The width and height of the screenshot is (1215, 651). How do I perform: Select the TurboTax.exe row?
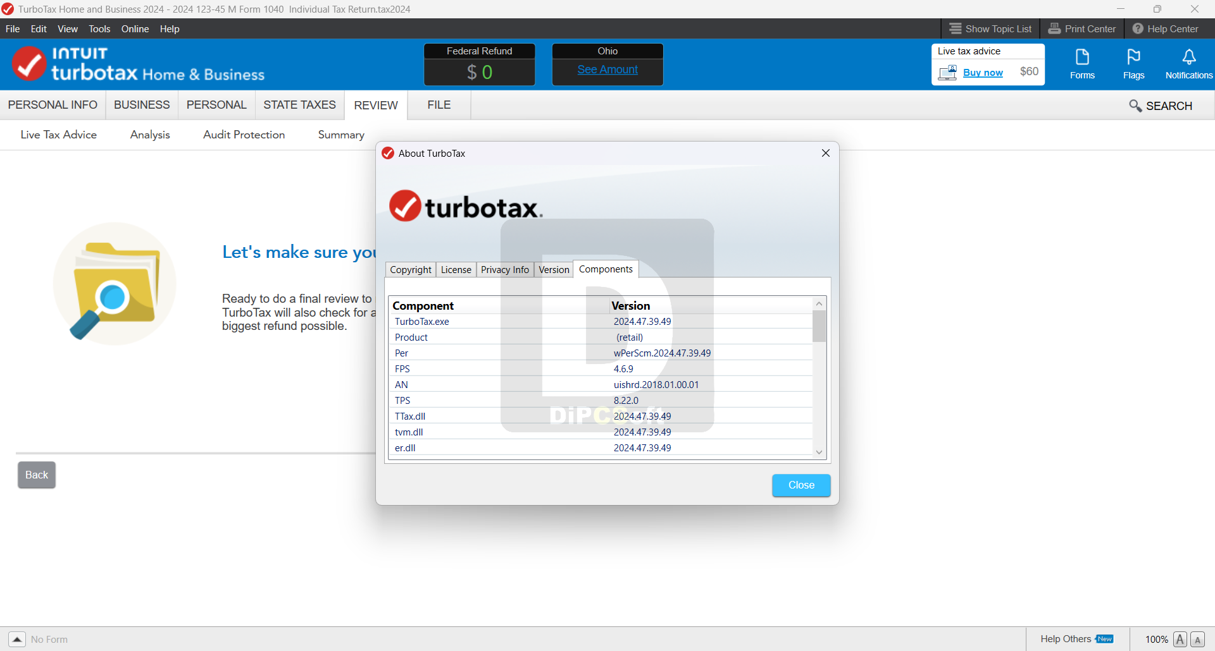tap(601, 321)
